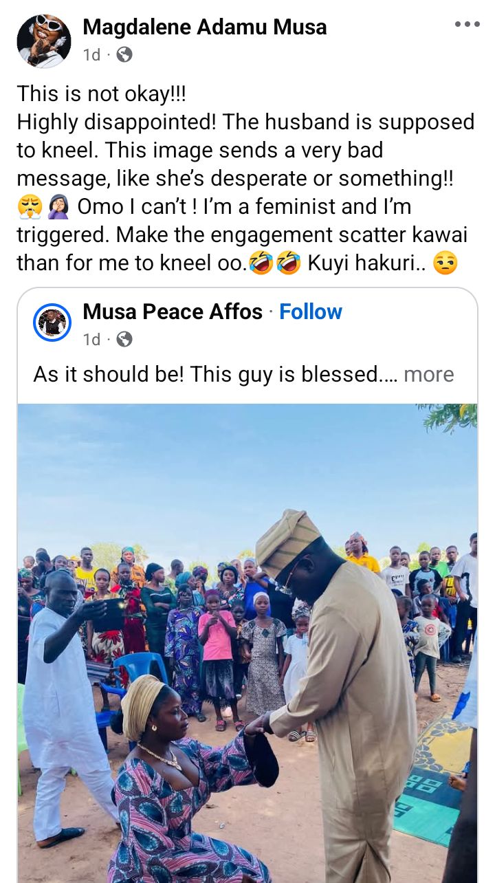495x883 pixels.
Task: Click the public globe icon under Magdalene's name
Action: pyautogui.click(x=124, y=55)
